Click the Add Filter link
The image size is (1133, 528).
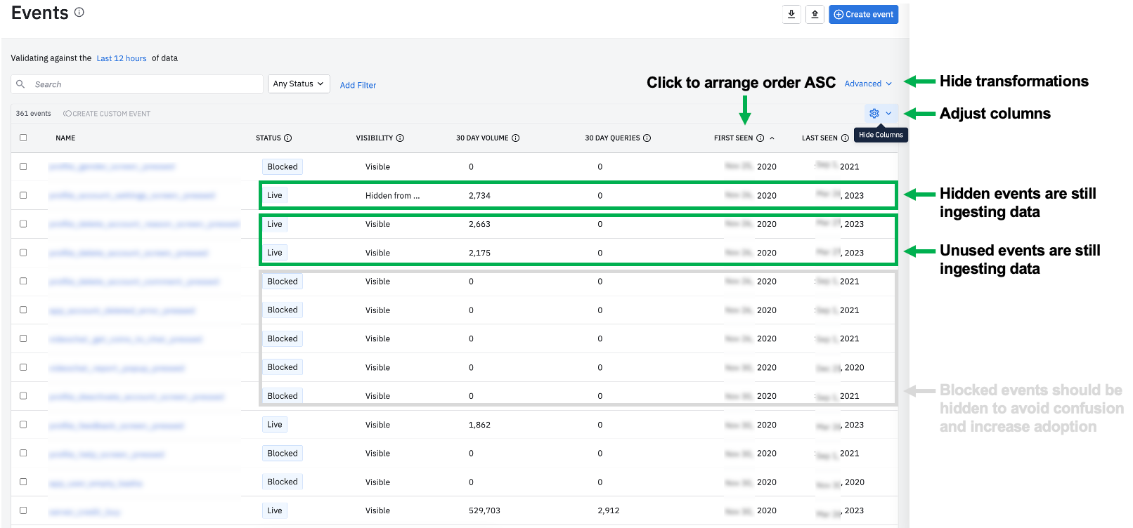tap(358, 85)
